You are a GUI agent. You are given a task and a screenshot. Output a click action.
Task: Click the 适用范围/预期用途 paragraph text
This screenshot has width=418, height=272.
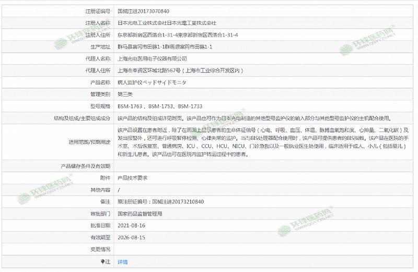tap(261, 142)
